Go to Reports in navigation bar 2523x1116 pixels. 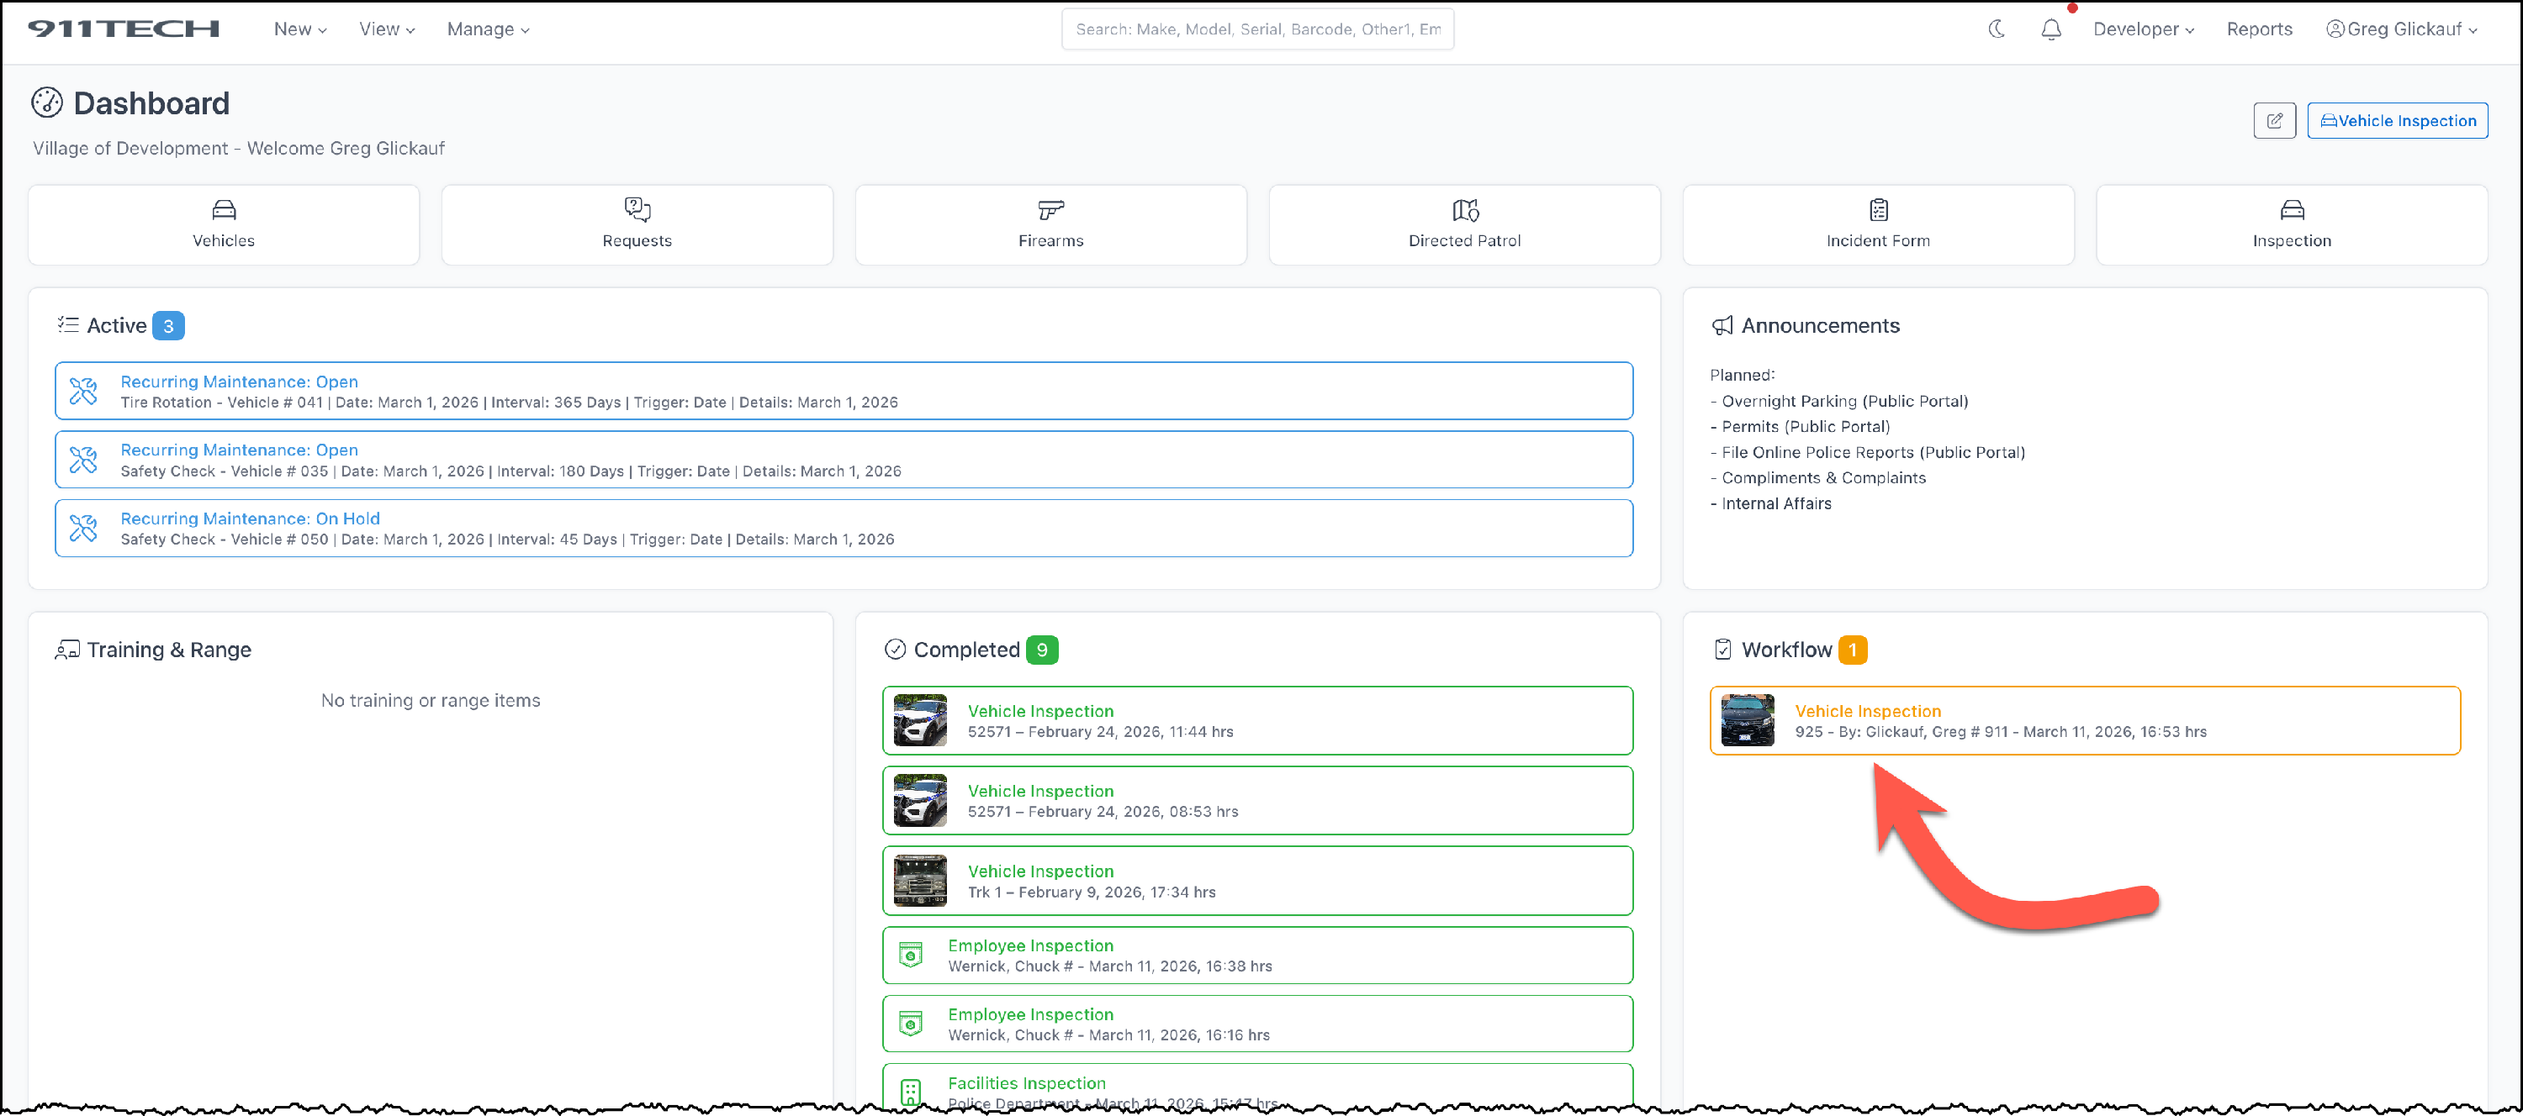[x=2259, y=29]
